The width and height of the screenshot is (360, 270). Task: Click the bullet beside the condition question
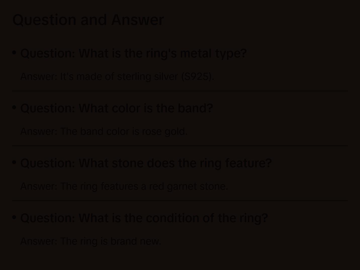point(14,217)
